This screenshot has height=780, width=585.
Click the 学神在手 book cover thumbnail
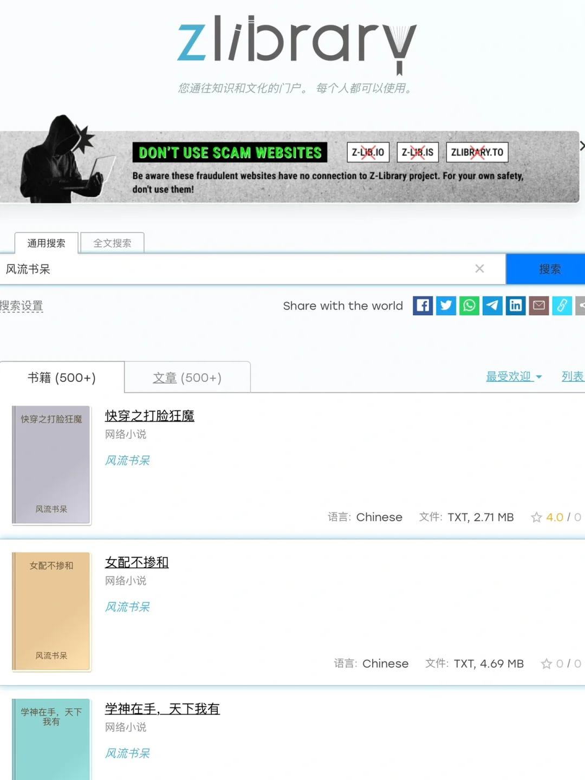coord(51,739)
